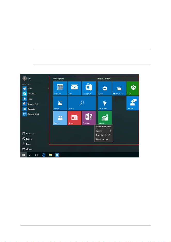Open the Xbox tile

(x=133, y=88)
